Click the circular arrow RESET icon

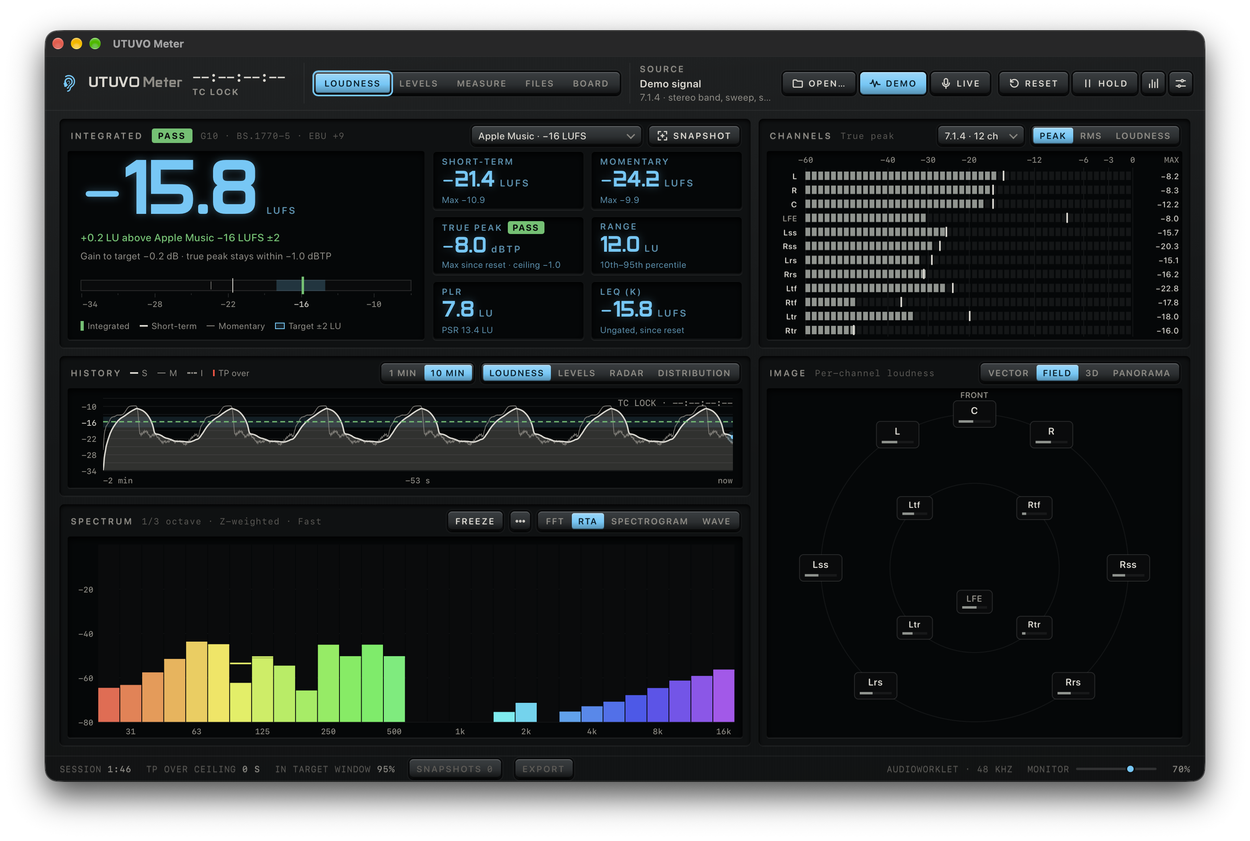click(1014, 83)
